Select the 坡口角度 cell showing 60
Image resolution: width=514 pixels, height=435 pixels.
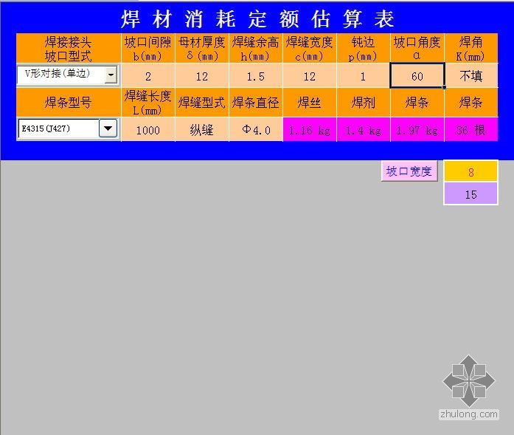pos(417,76)
